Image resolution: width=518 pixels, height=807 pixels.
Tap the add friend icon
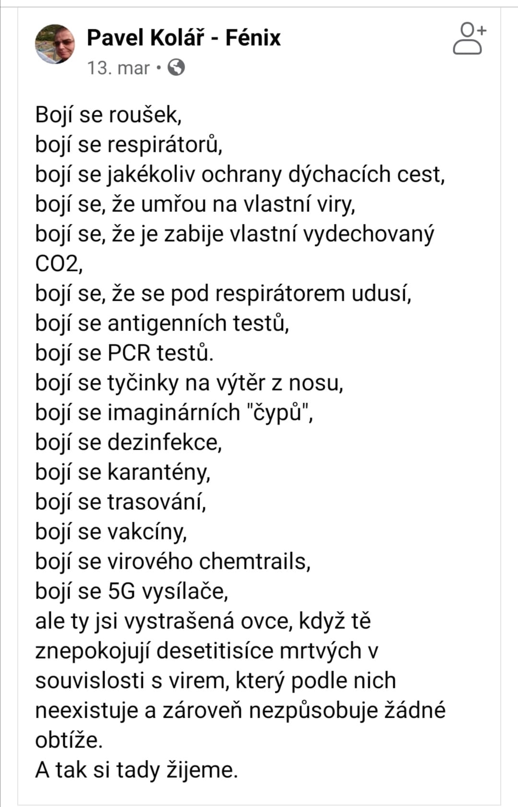coord(469,38)
